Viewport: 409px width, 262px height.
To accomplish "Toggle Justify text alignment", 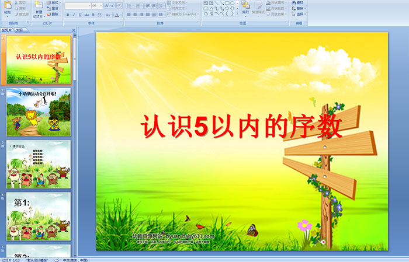I will (x=148, y=15).
